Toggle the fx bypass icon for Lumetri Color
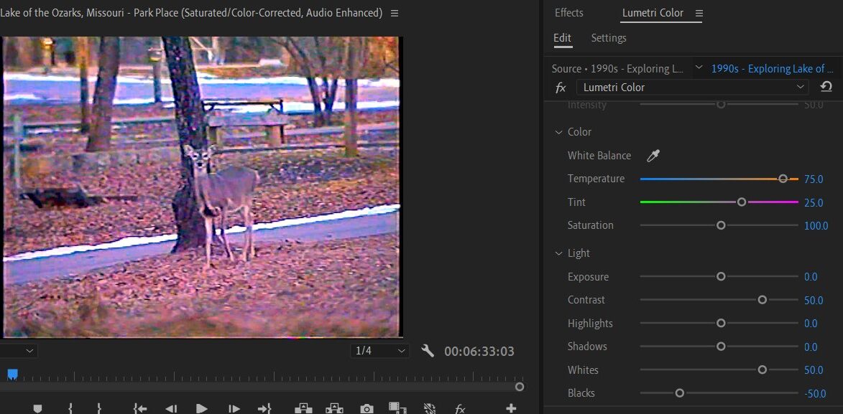 (x=561, y=88)
